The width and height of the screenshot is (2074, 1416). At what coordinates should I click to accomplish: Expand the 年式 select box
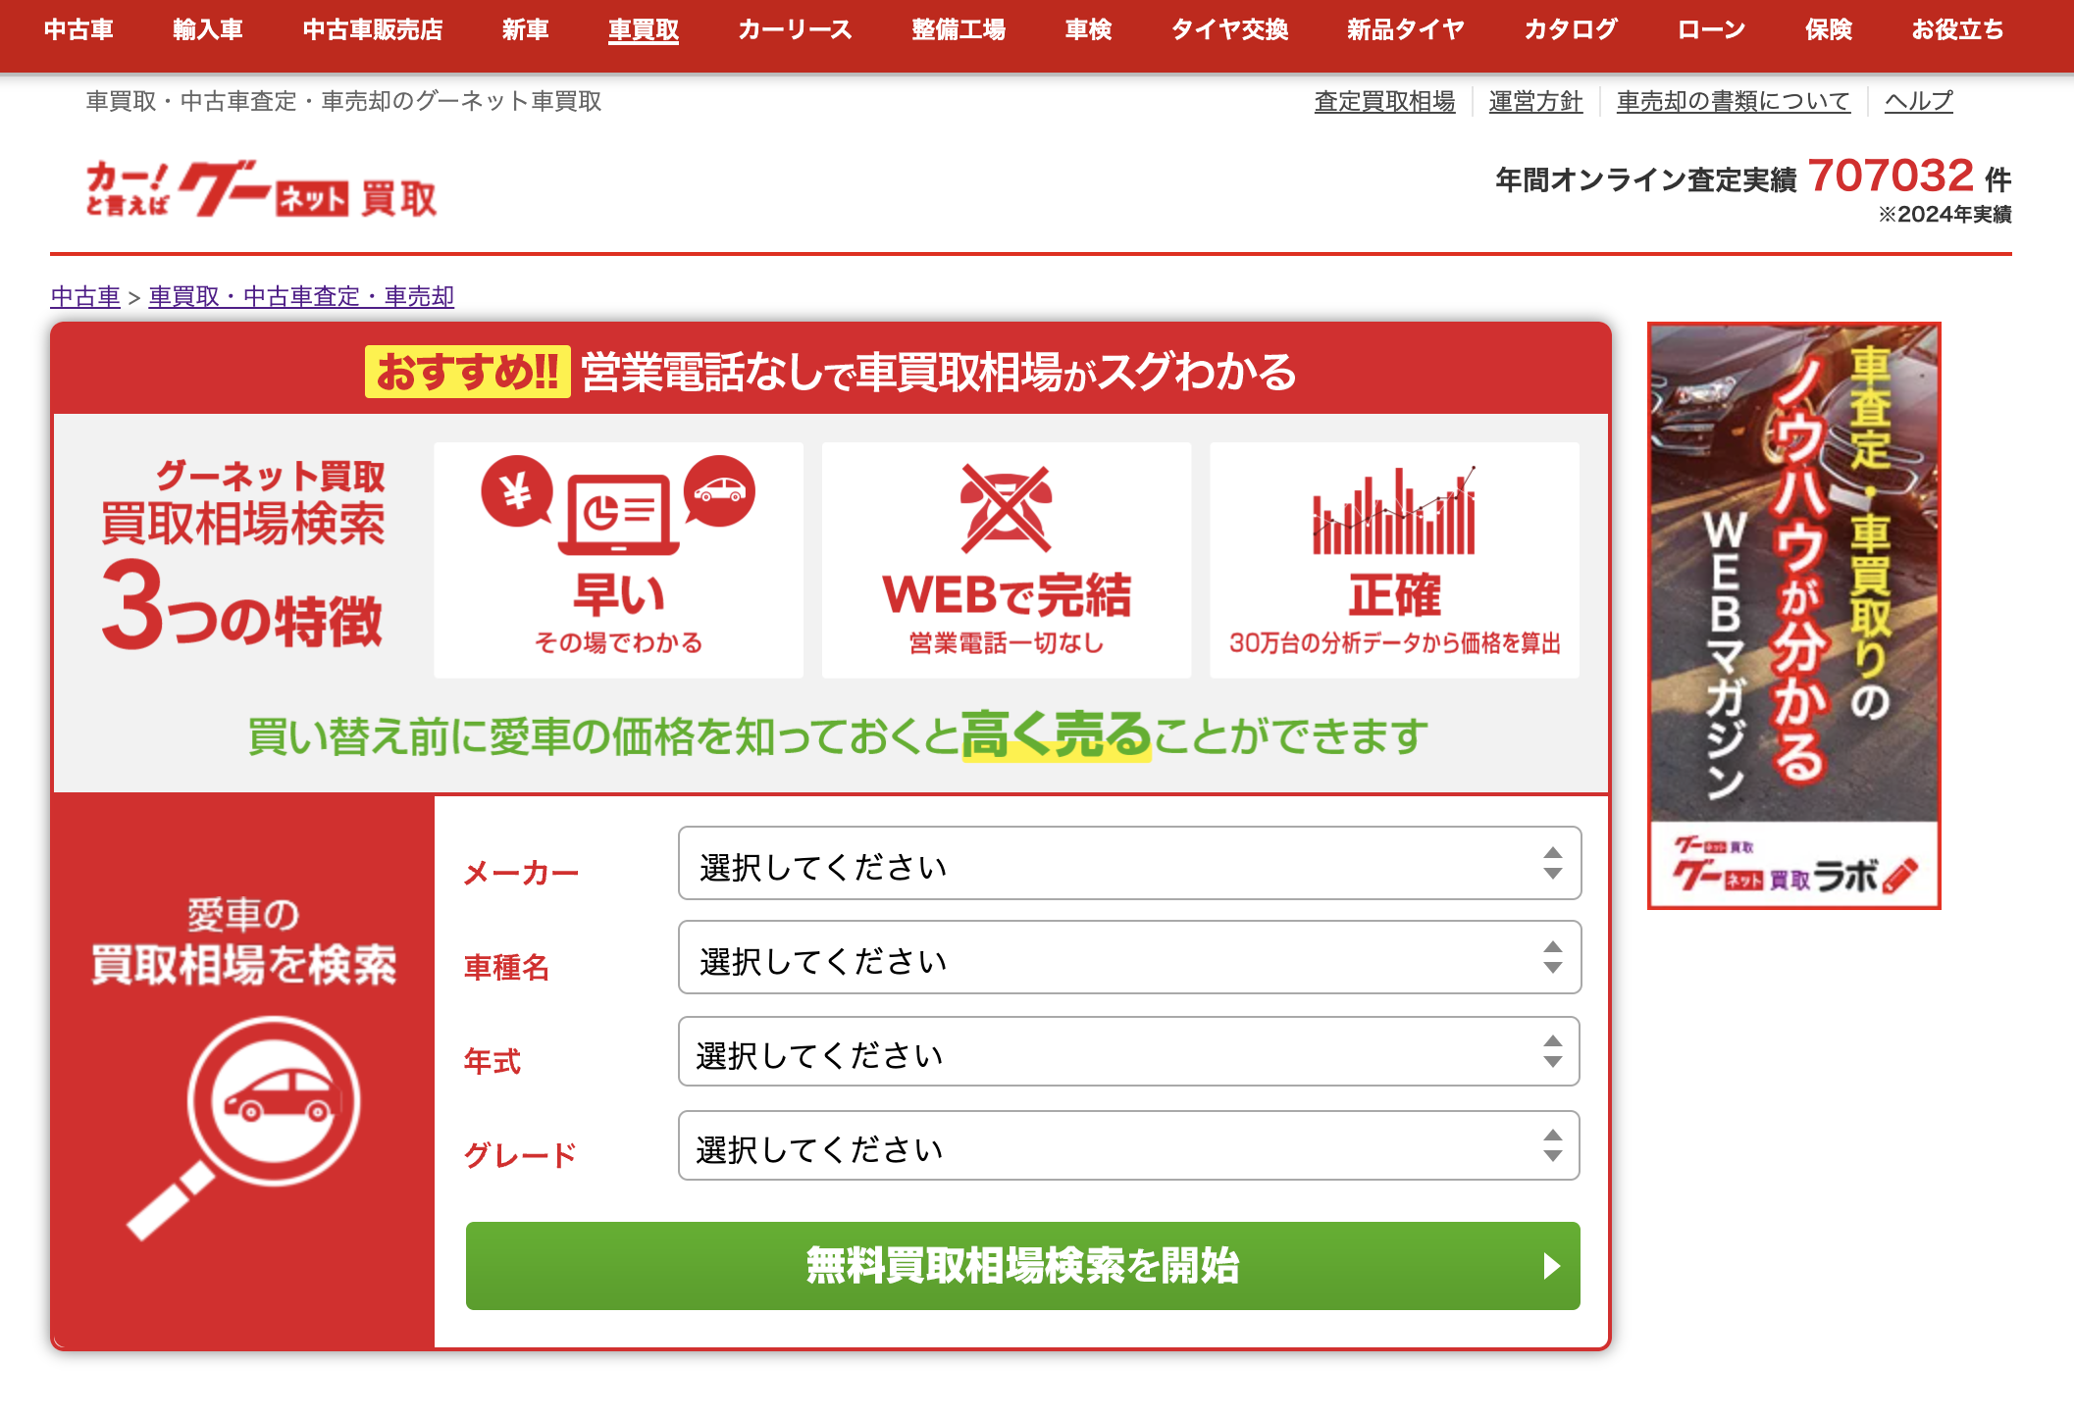point(1128,1052)
